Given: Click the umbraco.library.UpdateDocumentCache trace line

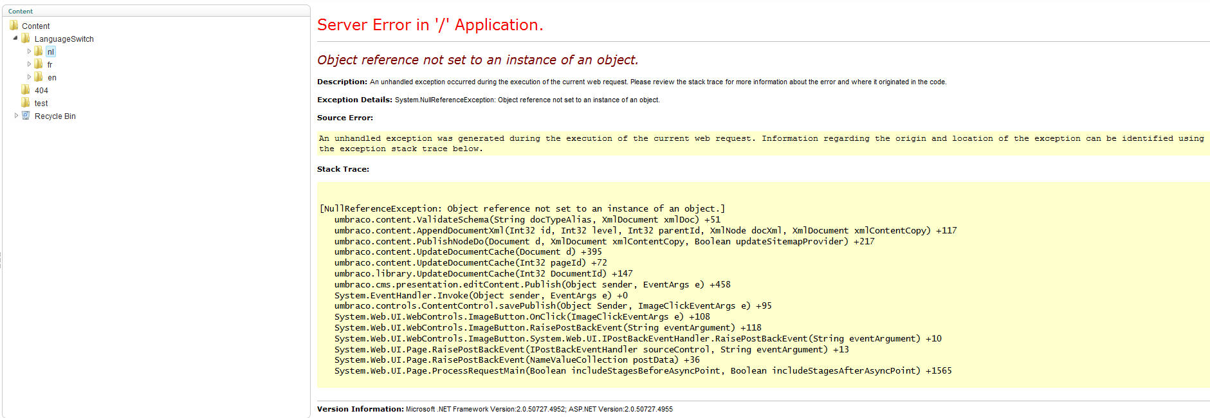Looking at the screenshot, I should 484,274.
